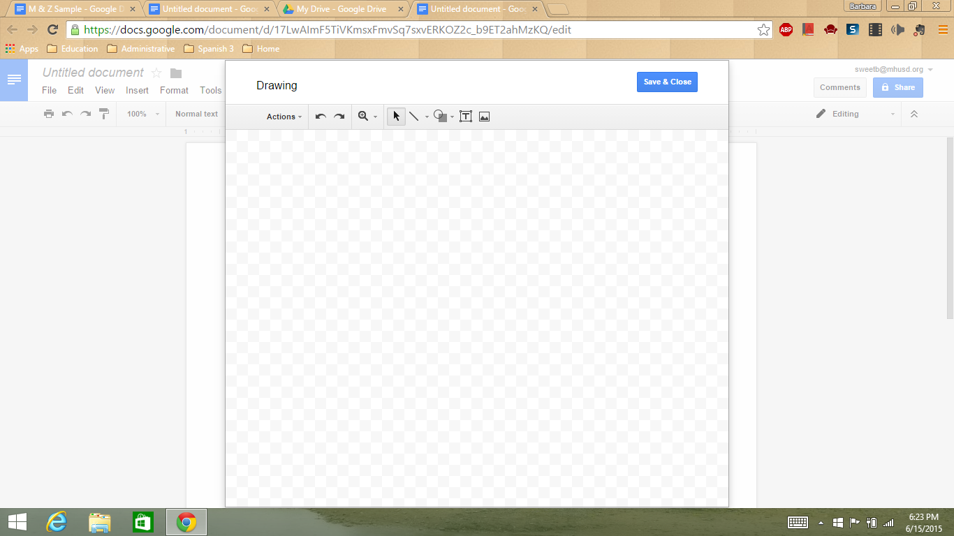This screenshot has height=536, width=954.
Task: Expand the Zoom dropdown arrow in Drawing
Action: [x=375, y=117]
